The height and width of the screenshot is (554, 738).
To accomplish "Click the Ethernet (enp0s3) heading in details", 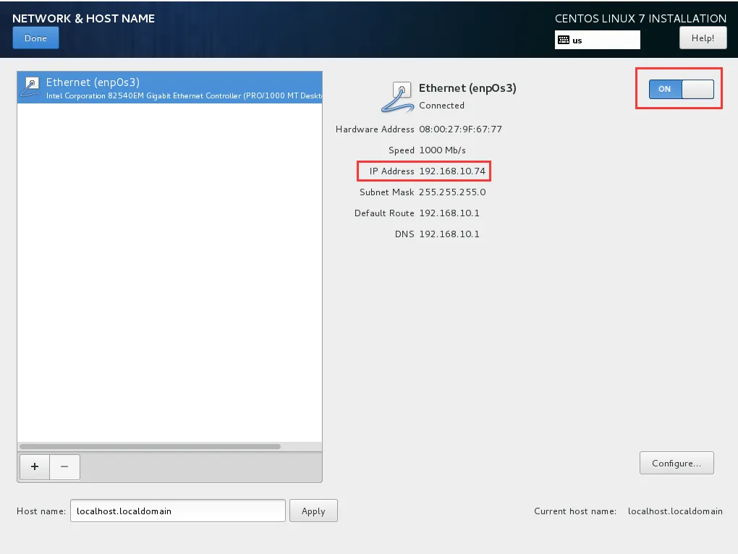I will pyautogui.click(x=467, y=88).
